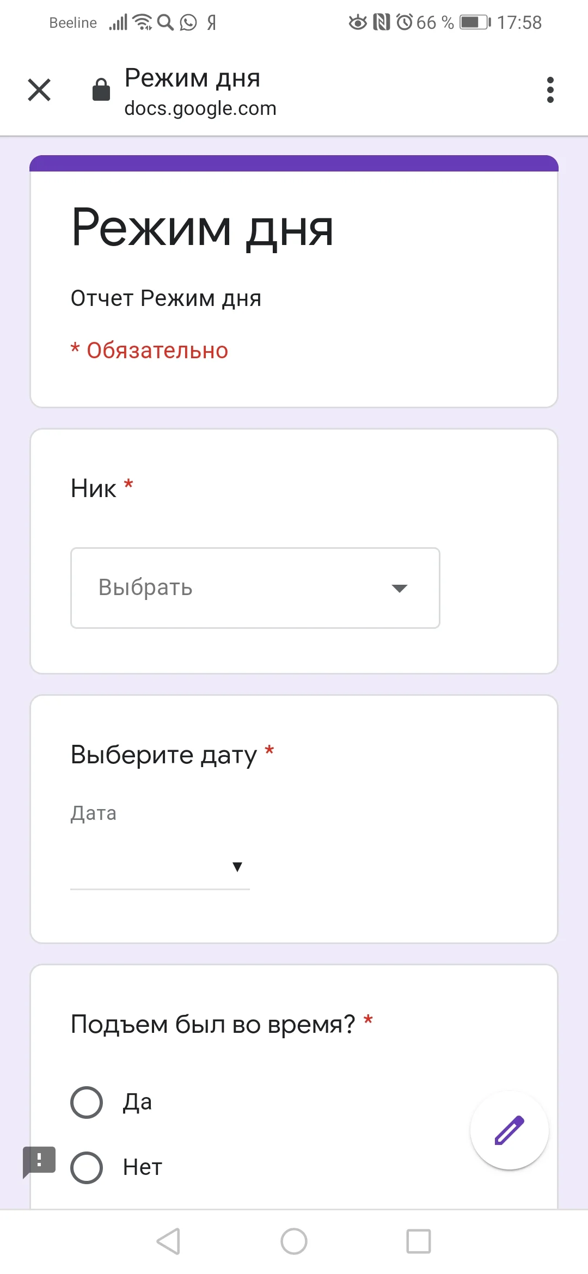Open recent apps with square button
588x1274 pixels.
point(418,1241)
